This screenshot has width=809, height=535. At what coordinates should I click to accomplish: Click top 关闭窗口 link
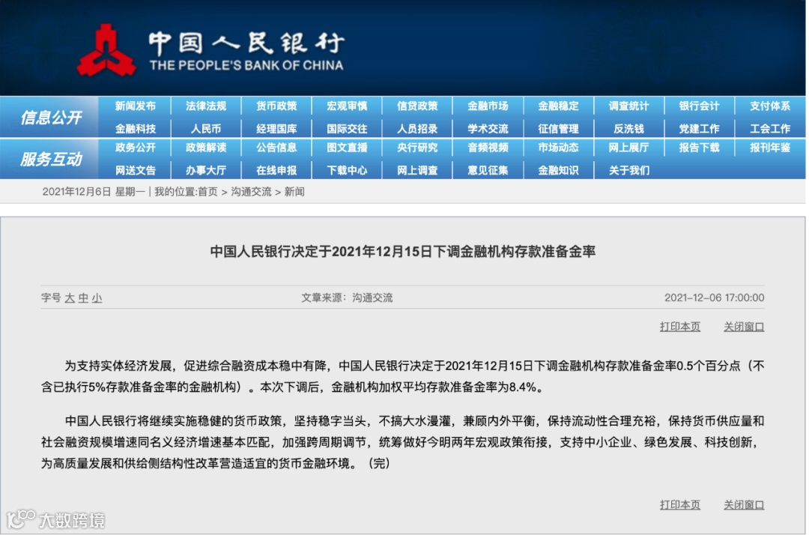coord(744,327)
